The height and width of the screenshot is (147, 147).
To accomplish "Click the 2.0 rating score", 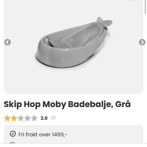I will 44,118.
